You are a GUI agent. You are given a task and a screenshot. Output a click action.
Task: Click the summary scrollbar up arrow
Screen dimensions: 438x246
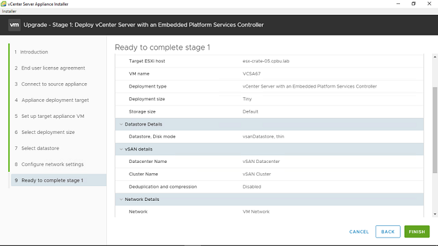435,57
